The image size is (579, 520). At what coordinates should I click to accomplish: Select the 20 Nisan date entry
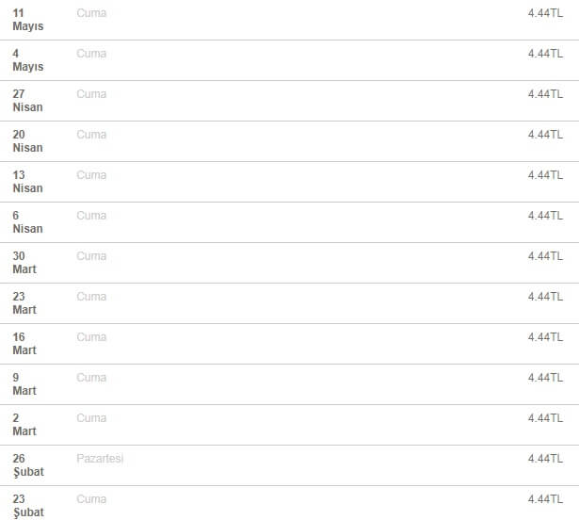click(x=27, y=141)
